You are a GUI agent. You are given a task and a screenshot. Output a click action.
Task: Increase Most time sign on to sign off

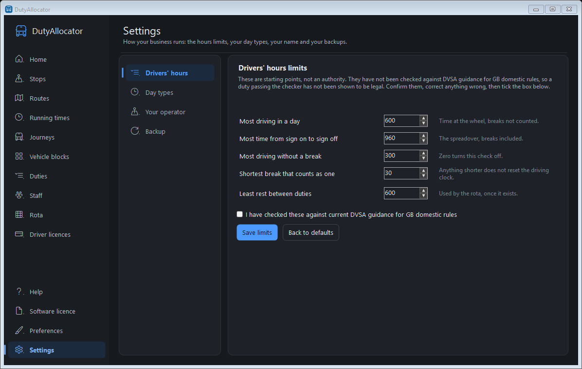click(423, 135)
